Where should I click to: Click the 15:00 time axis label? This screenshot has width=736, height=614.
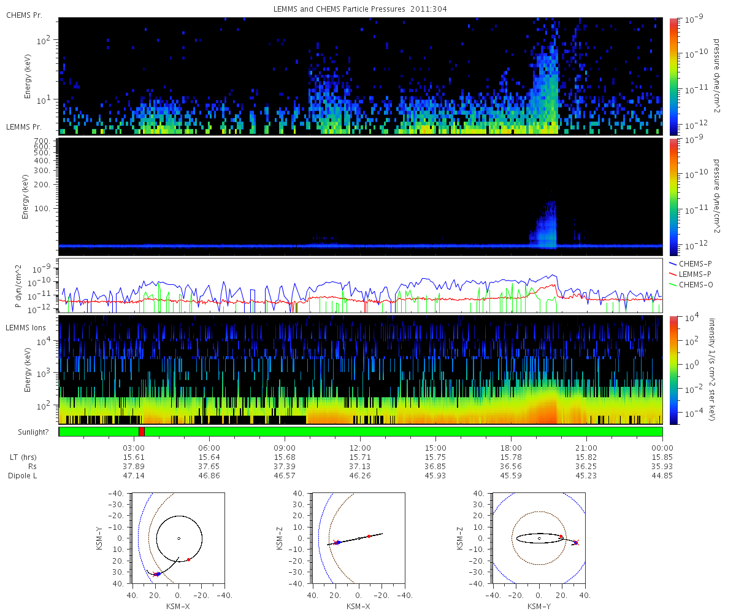click(x=435, y=448)
